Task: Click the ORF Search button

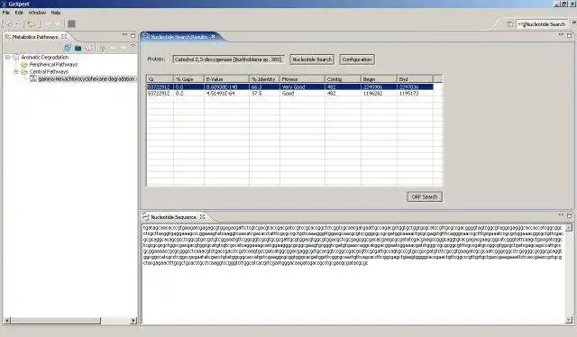Action: coord(425,196)
